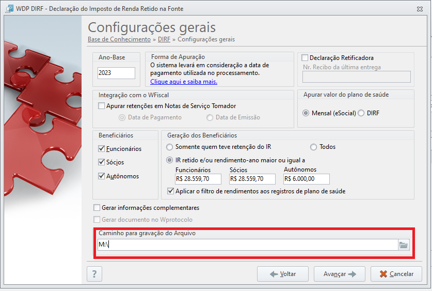
Task: Click the Caminho para gravação path field
Action: click(248, 244)
